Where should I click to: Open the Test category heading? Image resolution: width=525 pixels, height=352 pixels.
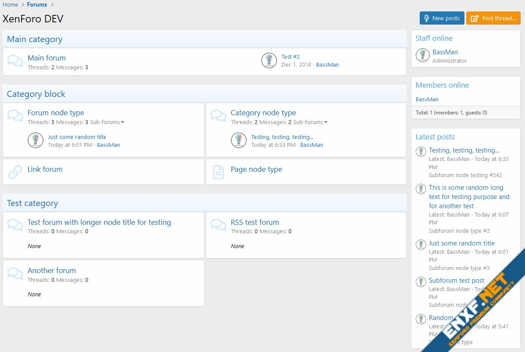32,203
